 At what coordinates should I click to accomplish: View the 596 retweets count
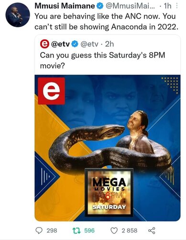(x=89, y=230)
